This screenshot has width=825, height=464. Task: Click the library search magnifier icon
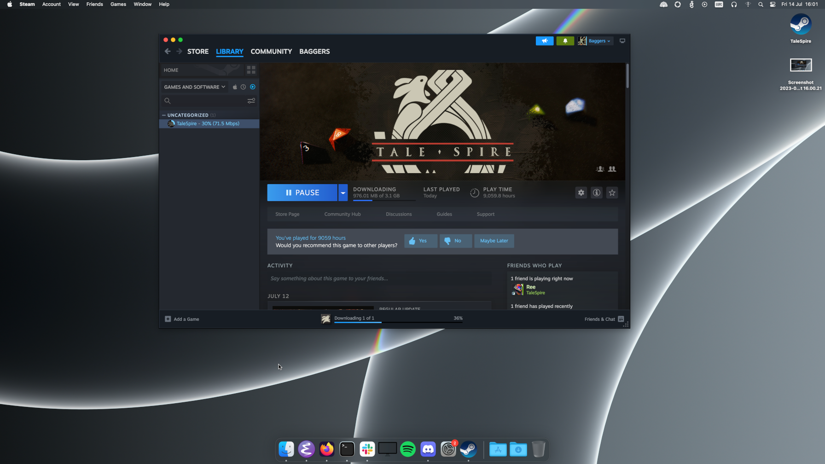(x=168, y=101)
